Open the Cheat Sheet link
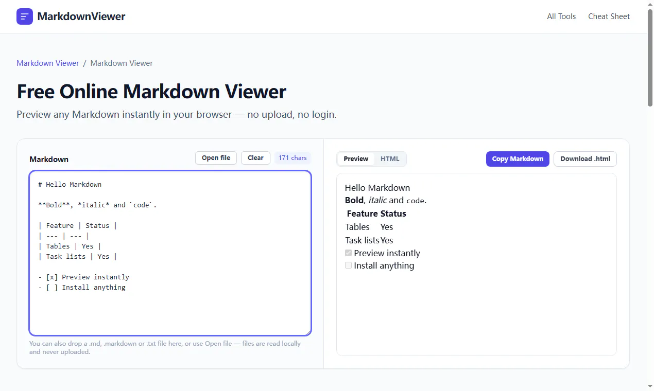This screenshot has width=654, height=391. [x=609, y=16]
